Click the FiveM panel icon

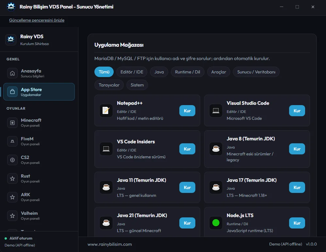[x=12, y=141]
